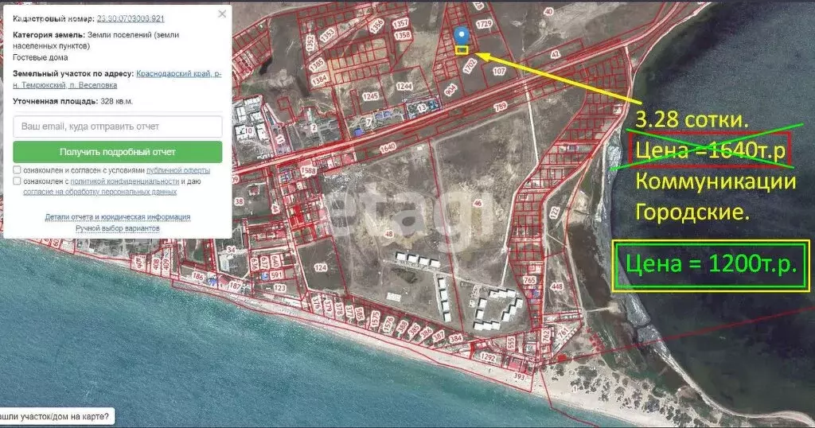Close the parcel info popup with the X

[x=222, y=14]
